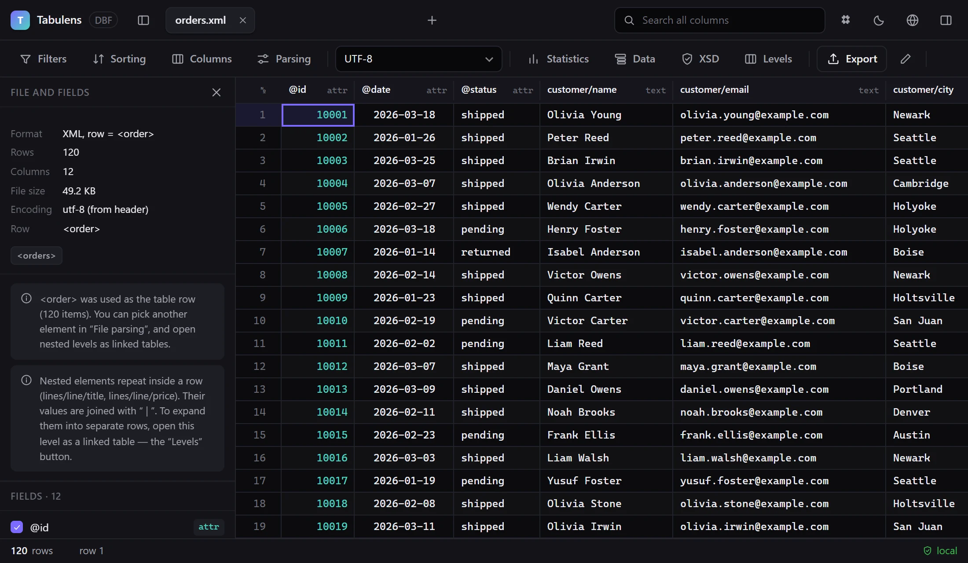Screen dimensions: 968x563
Task: Click the Tabulens logo icon
Action: (20, 20)
